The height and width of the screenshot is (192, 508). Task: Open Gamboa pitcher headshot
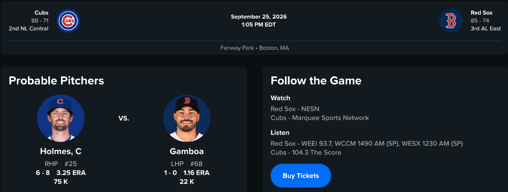[187, 118]
